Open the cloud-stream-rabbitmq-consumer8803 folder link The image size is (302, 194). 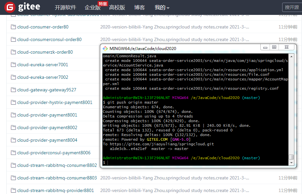[57, 178]
